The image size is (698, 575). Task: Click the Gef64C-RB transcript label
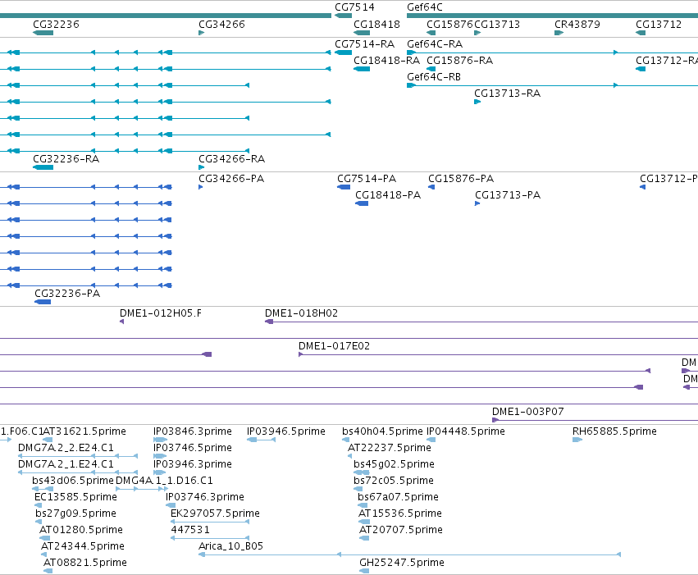point(434,77)
